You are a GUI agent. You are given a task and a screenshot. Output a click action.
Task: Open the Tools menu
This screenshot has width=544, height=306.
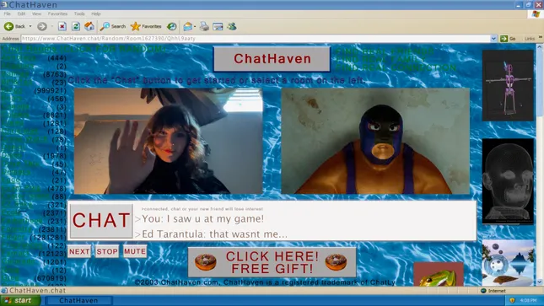[x=79, y=13]
